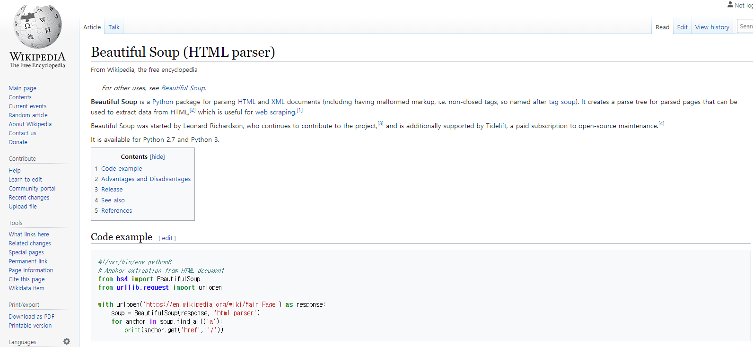Image resolution: width=753 pixels, height=347 pixels.
Task: Click the Upload file link
Action: pyautogui.click(x=23, y=207)
